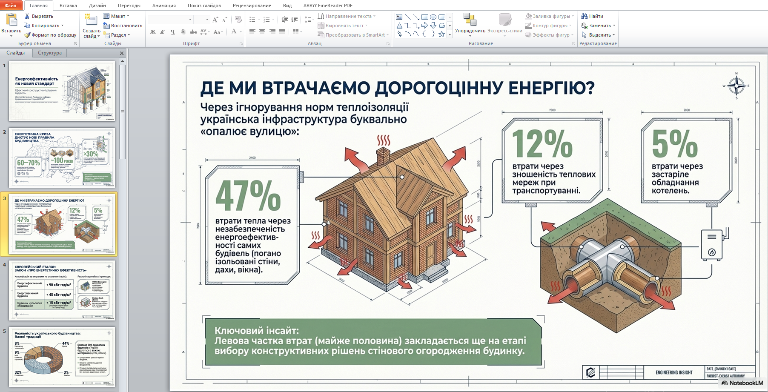This screenshot has width=768, height=392.
Task: Choose the oval shape from shapes gallery
Action: coord(433,17)
